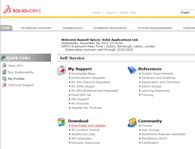The width and height of the screenshot is (195, 149).
Task: Open the Open SR's quick link
Action: coord(15,66)
